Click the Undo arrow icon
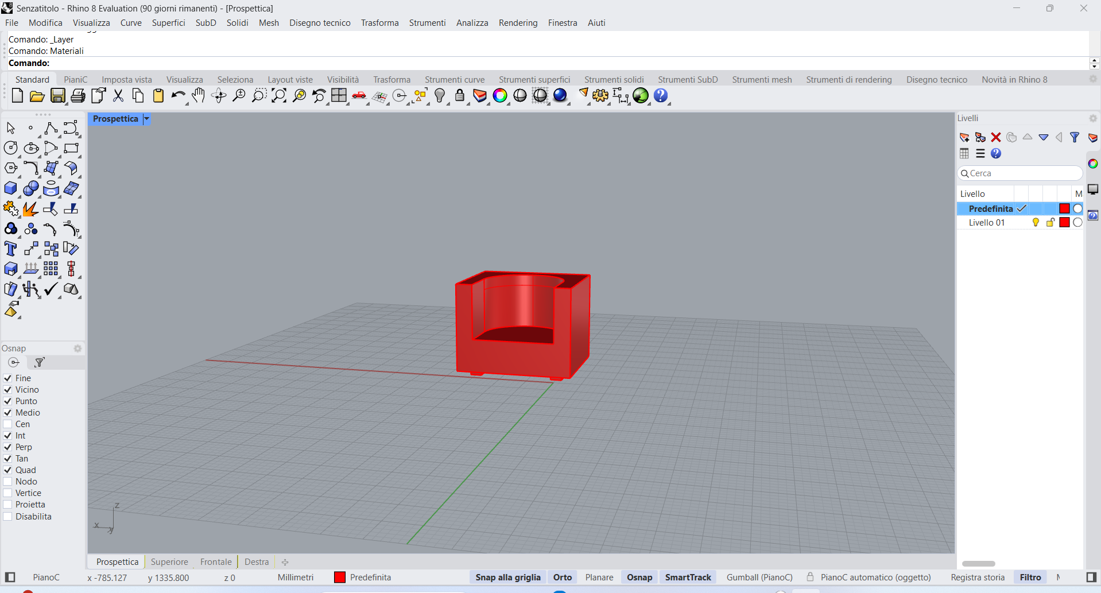This screenshot has height=593, width=1101. pos(178,96)
